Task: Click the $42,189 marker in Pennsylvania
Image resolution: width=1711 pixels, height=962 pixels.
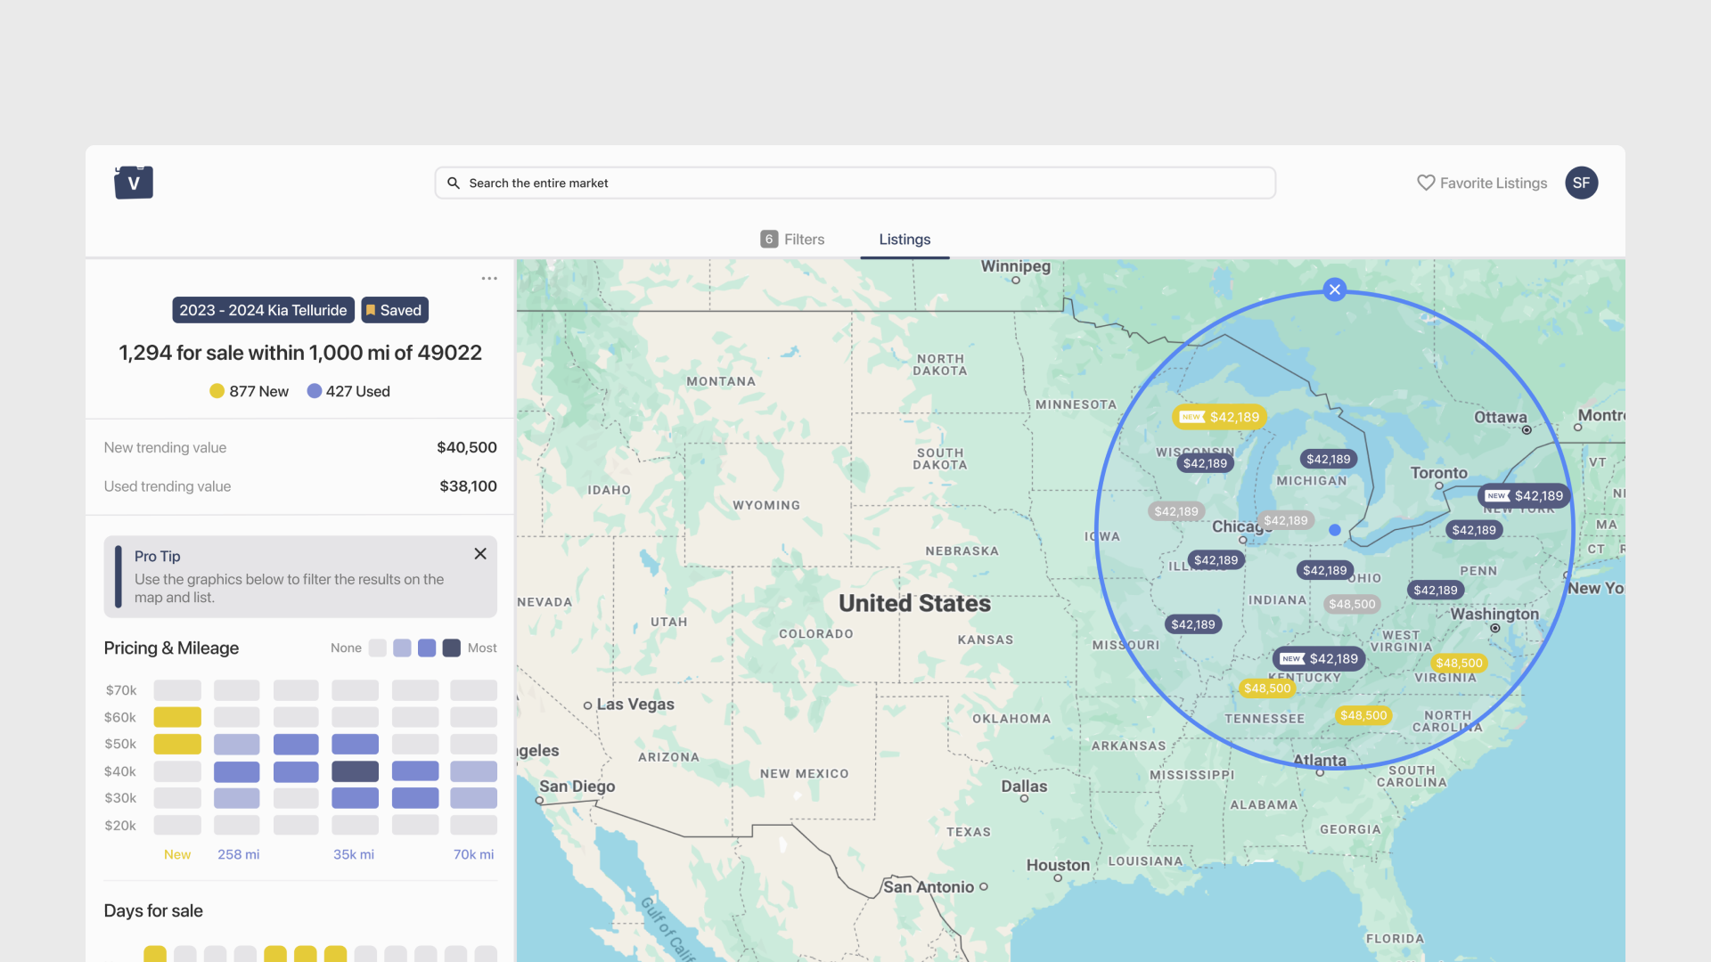Action: (1436, 591)
